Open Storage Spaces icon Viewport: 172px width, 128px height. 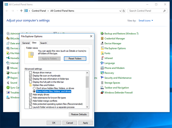[102, 83]
